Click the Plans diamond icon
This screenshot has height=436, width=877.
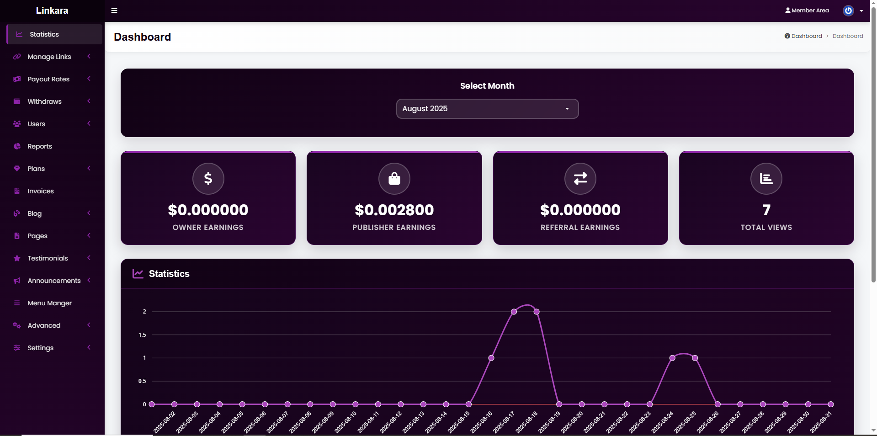17,169
